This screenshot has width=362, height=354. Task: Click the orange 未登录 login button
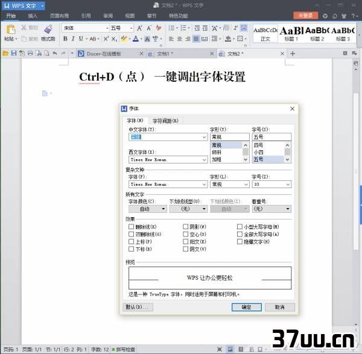click(306, 16)
